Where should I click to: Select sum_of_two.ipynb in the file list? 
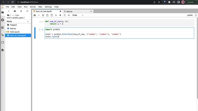tap(18, 35)
